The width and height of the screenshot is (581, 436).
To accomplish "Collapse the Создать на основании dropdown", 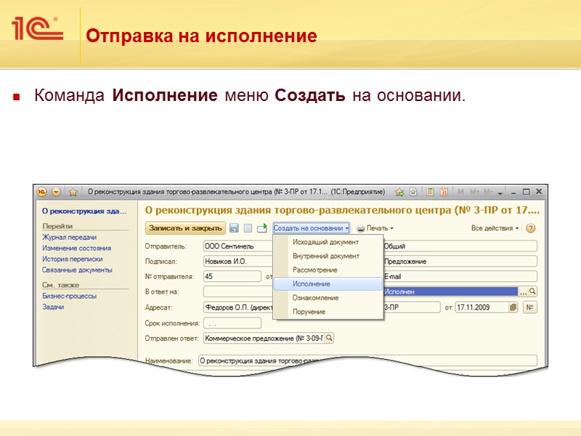I will tap(312, 228).
